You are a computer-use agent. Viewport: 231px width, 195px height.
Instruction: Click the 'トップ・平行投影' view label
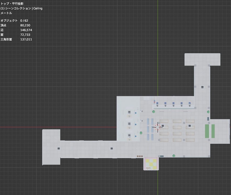[12, 4]
